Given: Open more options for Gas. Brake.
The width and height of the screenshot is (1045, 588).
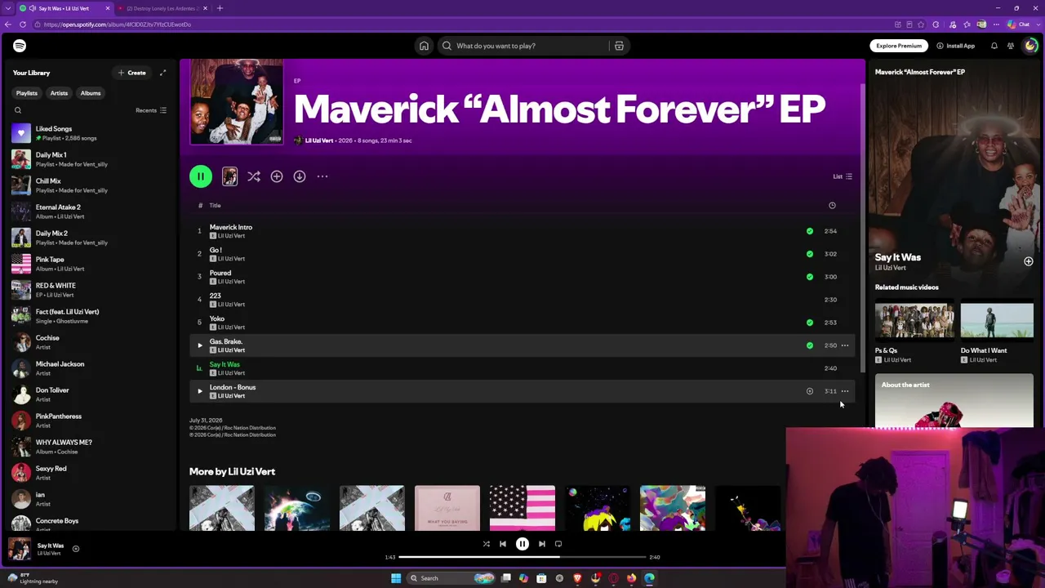Looking at the screenshot, I should [845, 345].
